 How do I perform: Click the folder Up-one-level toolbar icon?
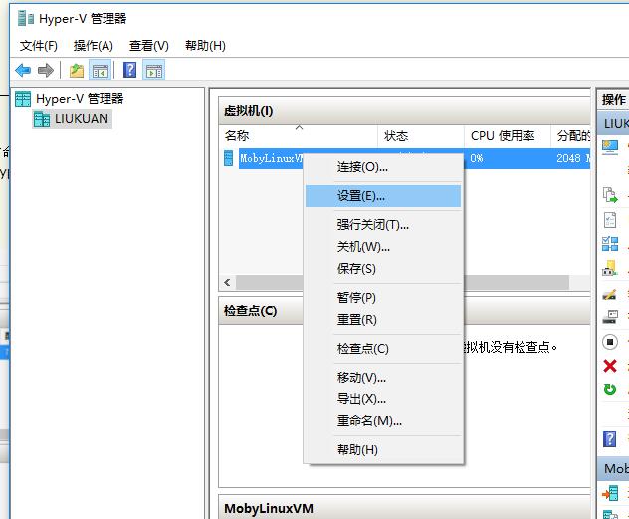(x=77, y=71)
